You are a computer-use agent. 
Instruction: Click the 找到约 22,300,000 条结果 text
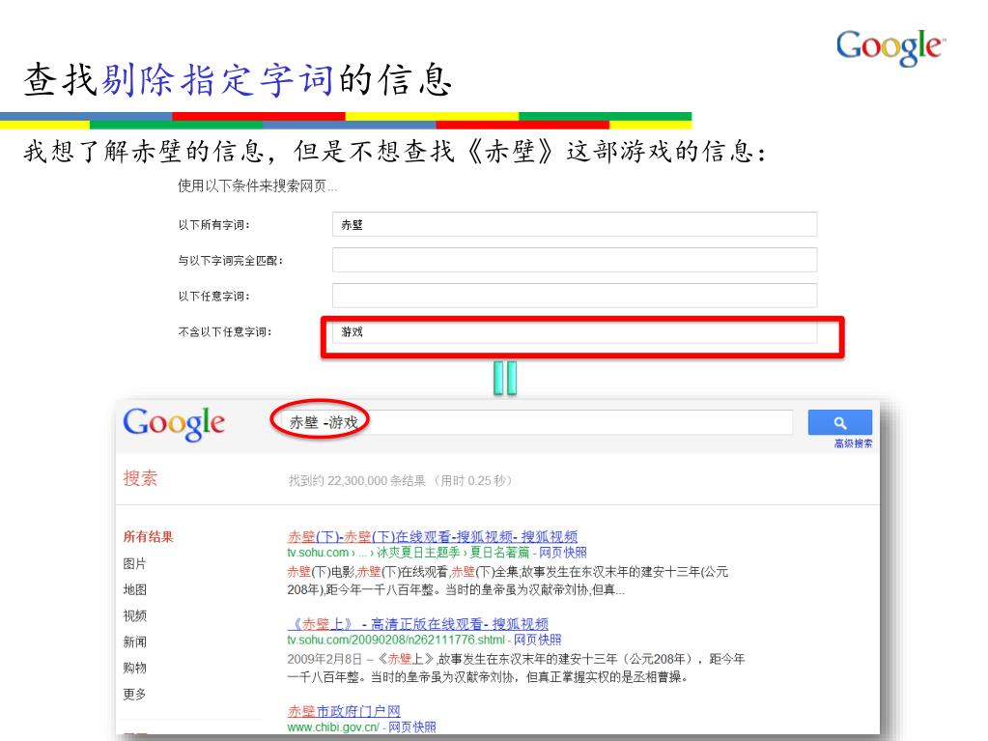357,481
